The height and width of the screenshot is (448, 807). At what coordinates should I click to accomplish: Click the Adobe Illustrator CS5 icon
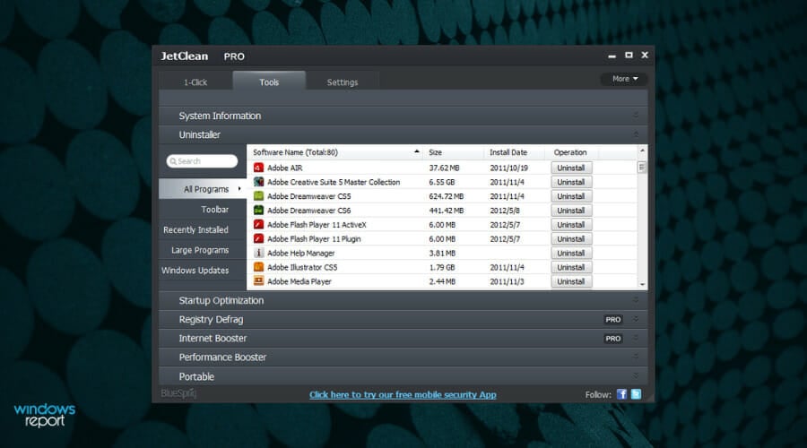[258, 267]
